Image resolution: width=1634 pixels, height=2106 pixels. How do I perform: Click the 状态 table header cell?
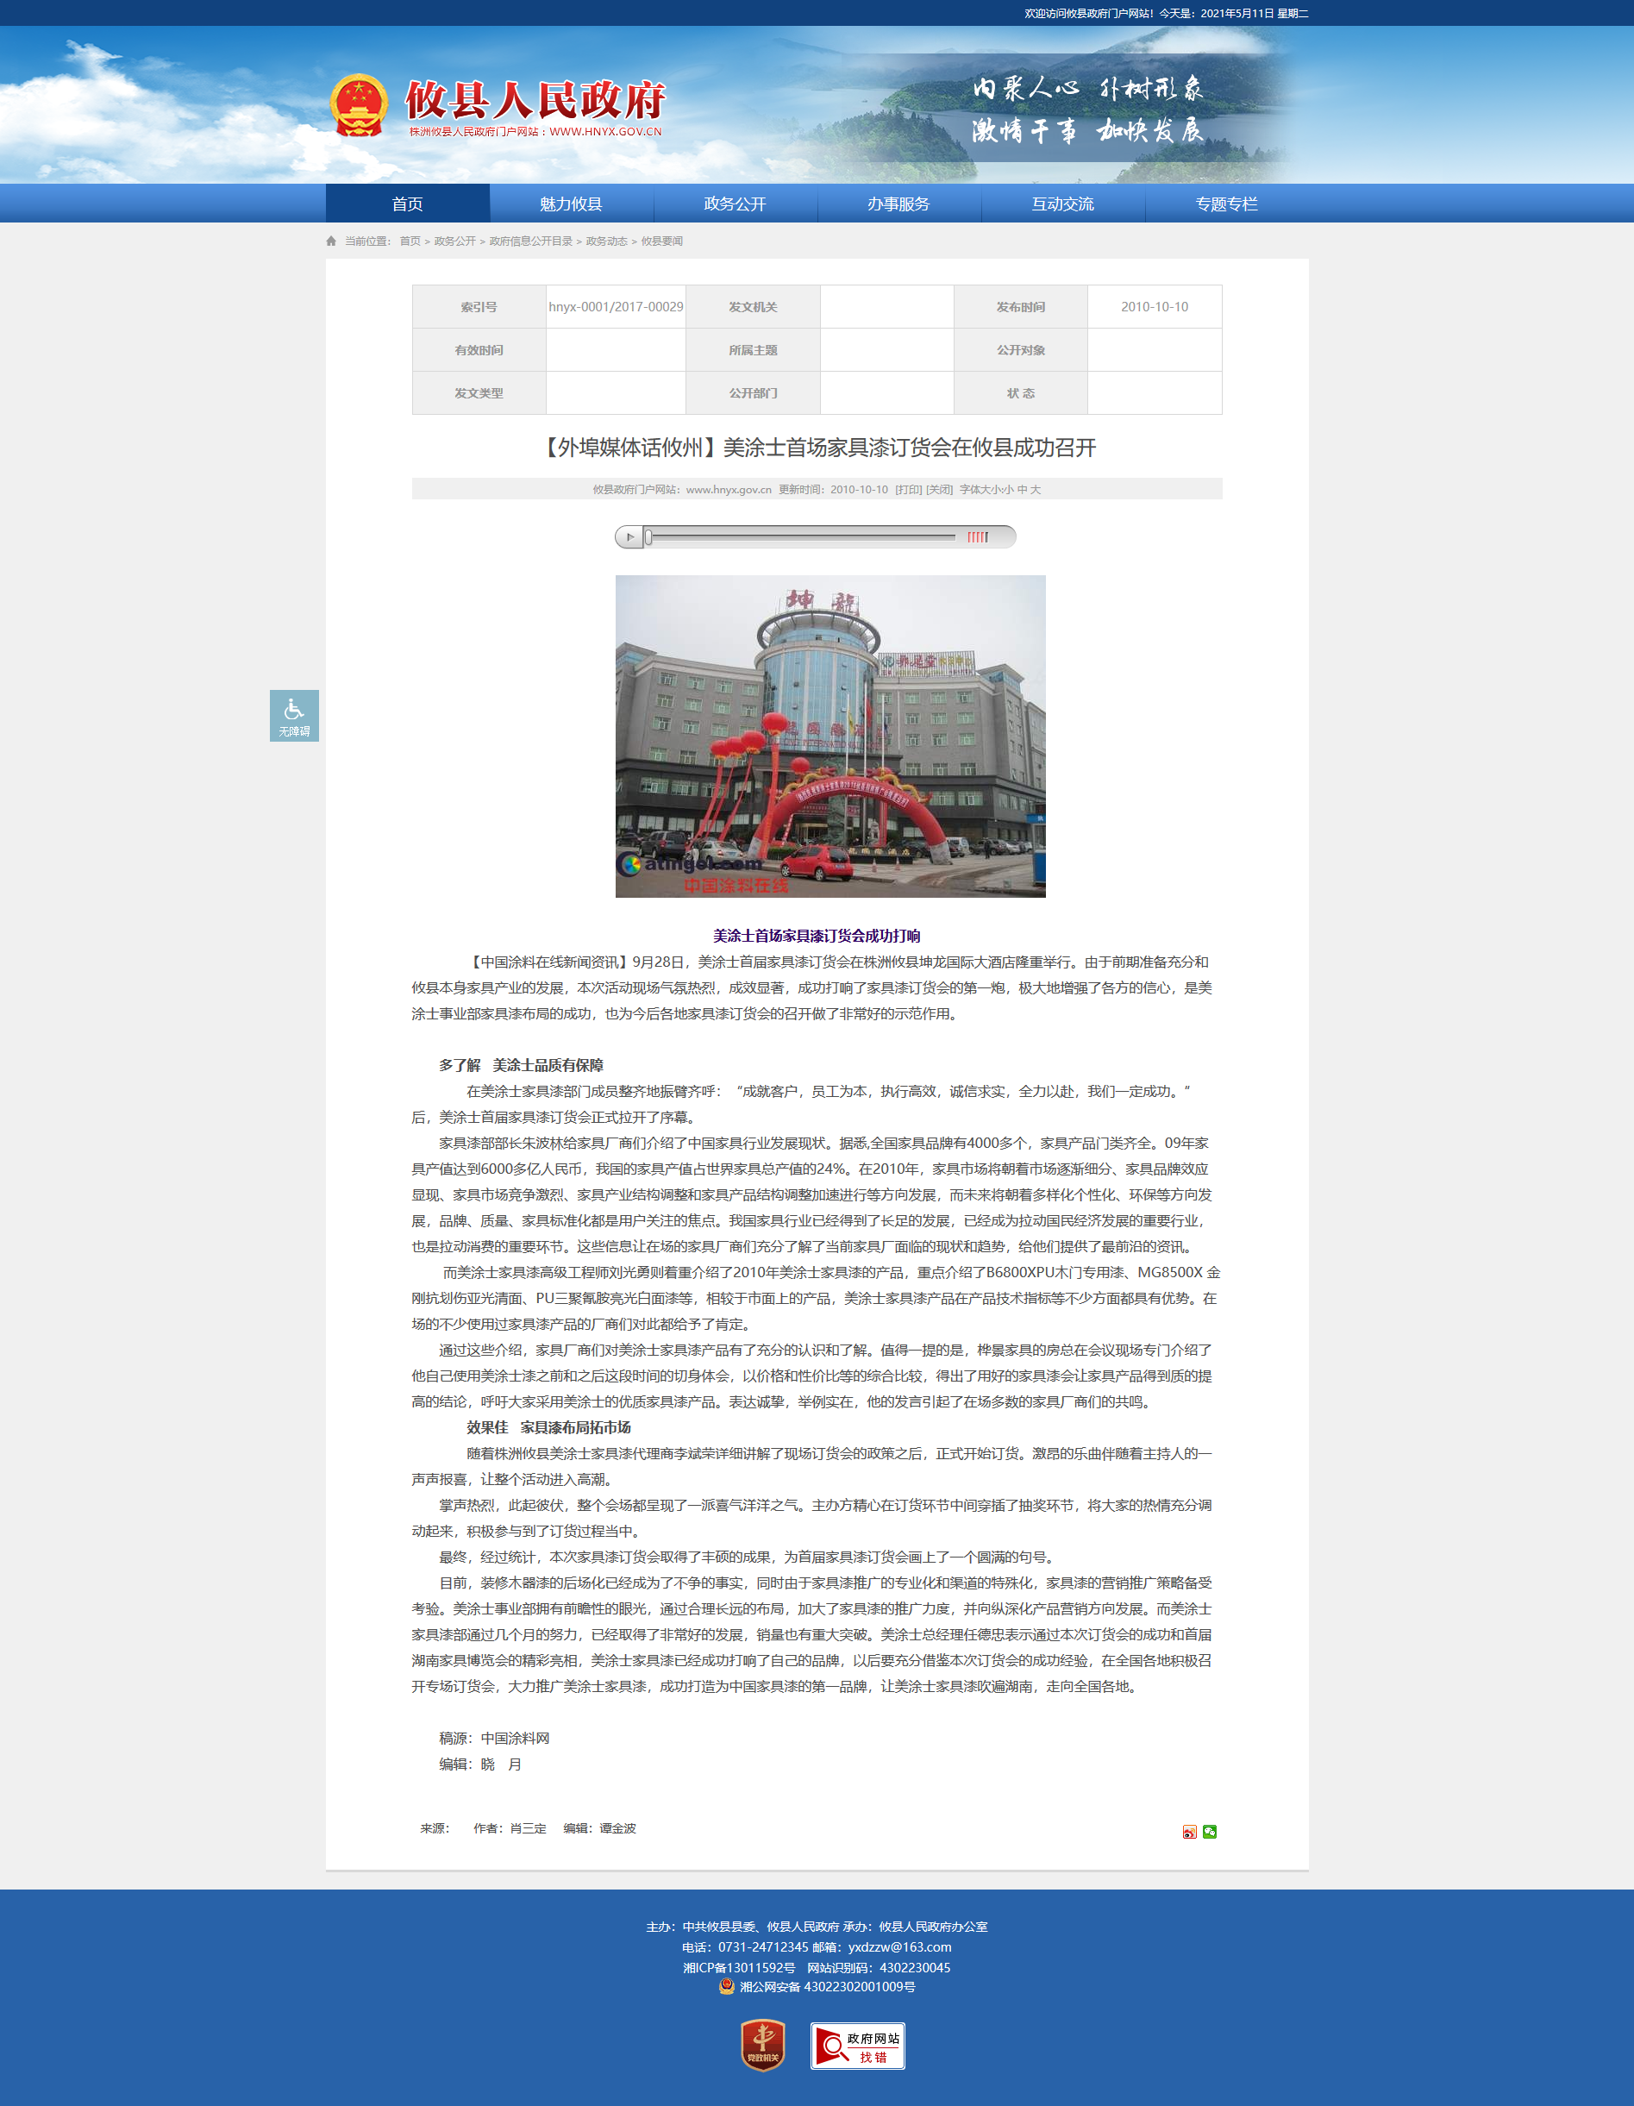point(1021,393)
